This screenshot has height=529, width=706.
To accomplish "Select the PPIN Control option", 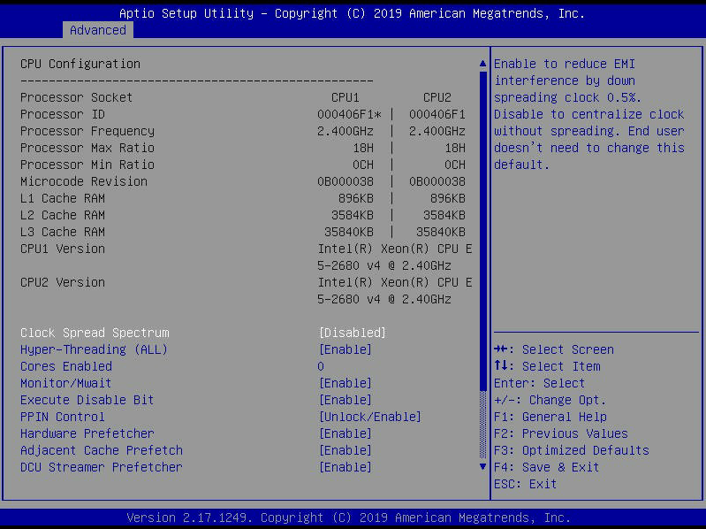I will (x=63, y=417).
